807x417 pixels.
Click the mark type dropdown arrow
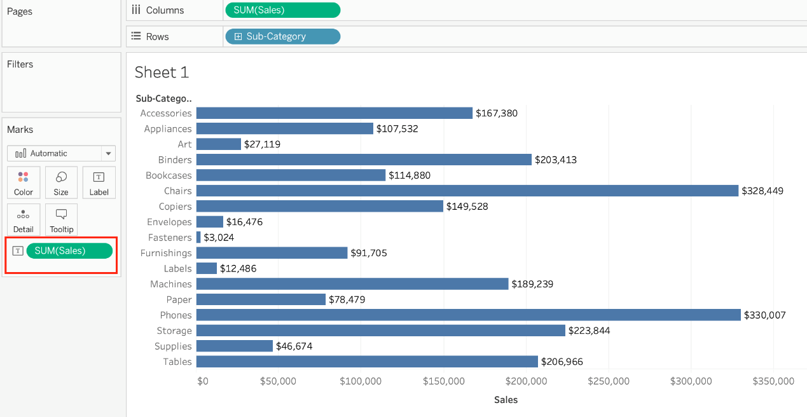point(108,153)
